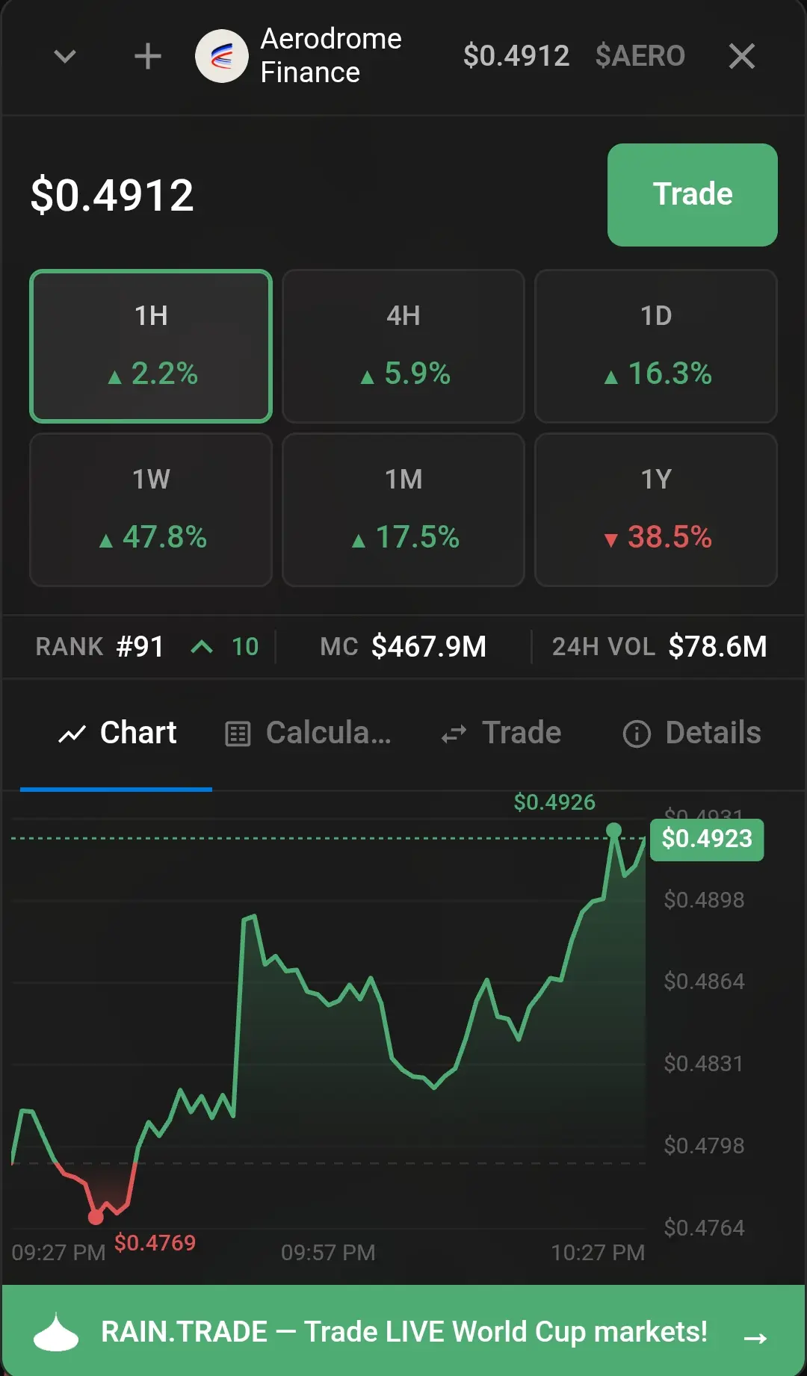Click the green Trade button

pos(693,195)
